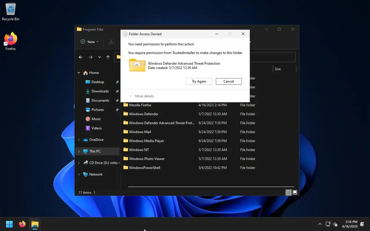The height and width of the screenshot is (231, 370).
Task: Click the pin icon next to Desktop
Action: (x=117, y=82)
